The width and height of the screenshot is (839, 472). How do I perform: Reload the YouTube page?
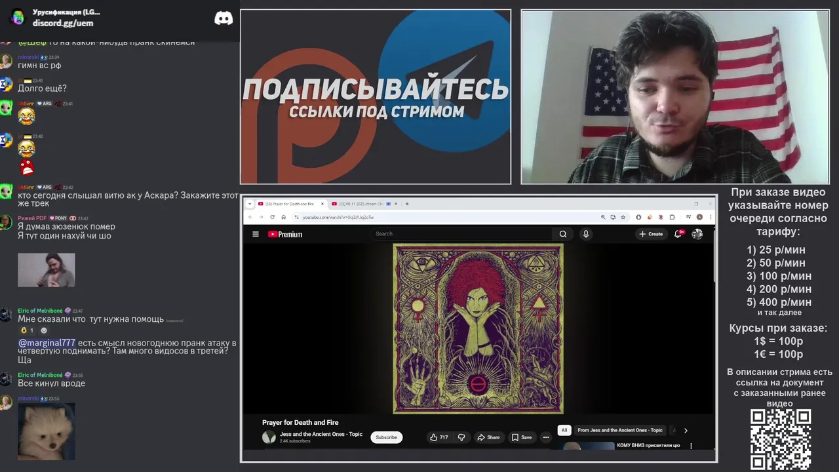(x=273, y=217)
